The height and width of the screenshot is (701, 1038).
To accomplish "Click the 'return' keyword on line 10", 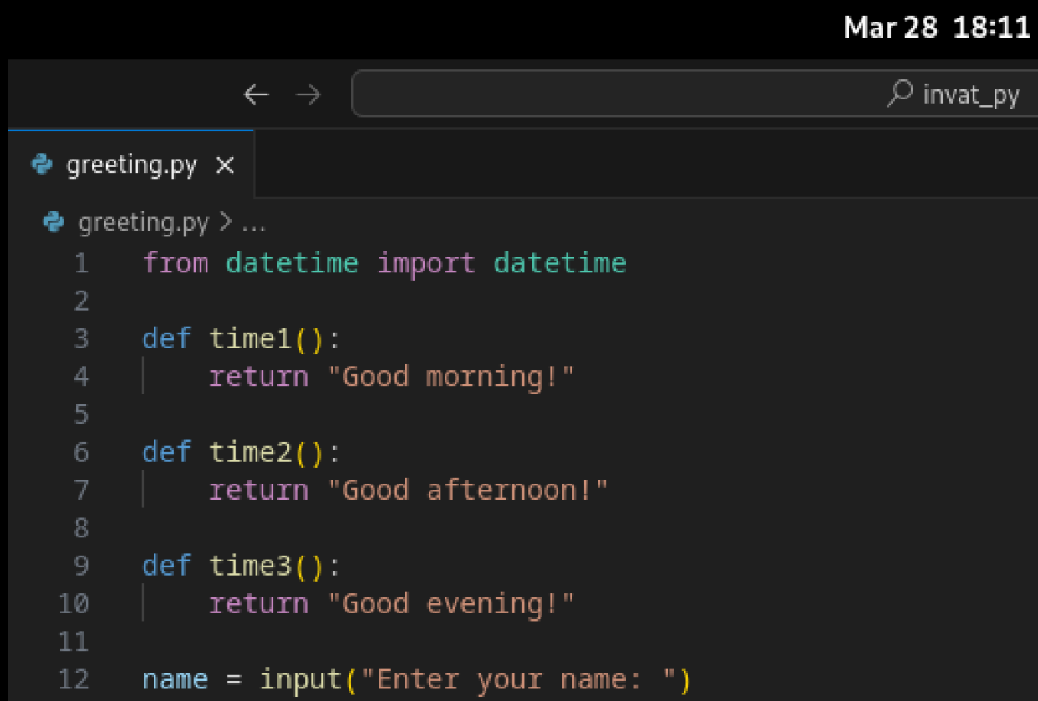I will pyautogui.click(x=259, y=603).
